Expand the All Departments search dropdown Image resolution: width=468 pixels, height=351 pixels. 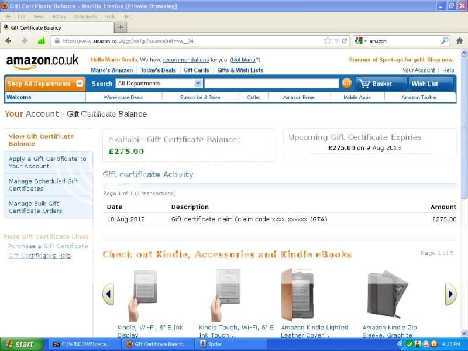(x=198, y=83)
